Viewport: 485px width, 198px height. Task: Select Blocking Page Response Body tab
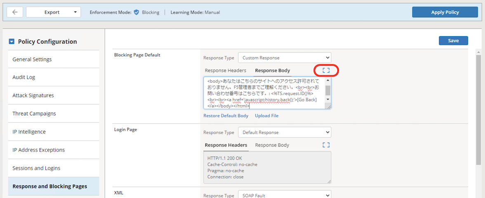[273, 70]
